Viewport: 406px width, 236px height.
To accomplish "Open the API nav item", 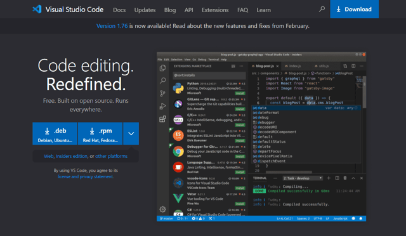I will [x=189, y=10].
